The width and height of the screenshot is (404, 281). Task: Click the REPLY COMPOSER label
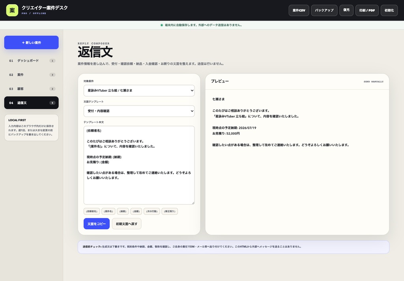coord(94,43)
